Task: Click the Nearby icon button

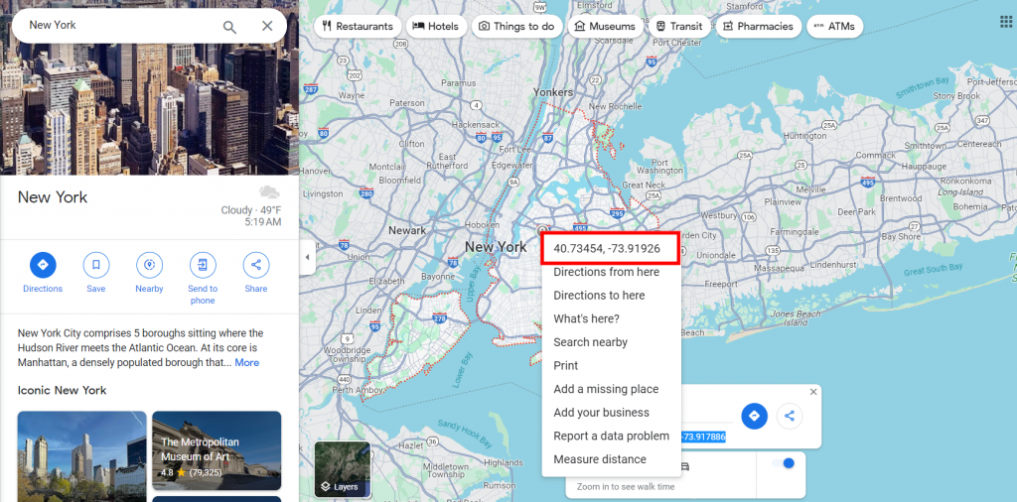Action: click(149, 265)
